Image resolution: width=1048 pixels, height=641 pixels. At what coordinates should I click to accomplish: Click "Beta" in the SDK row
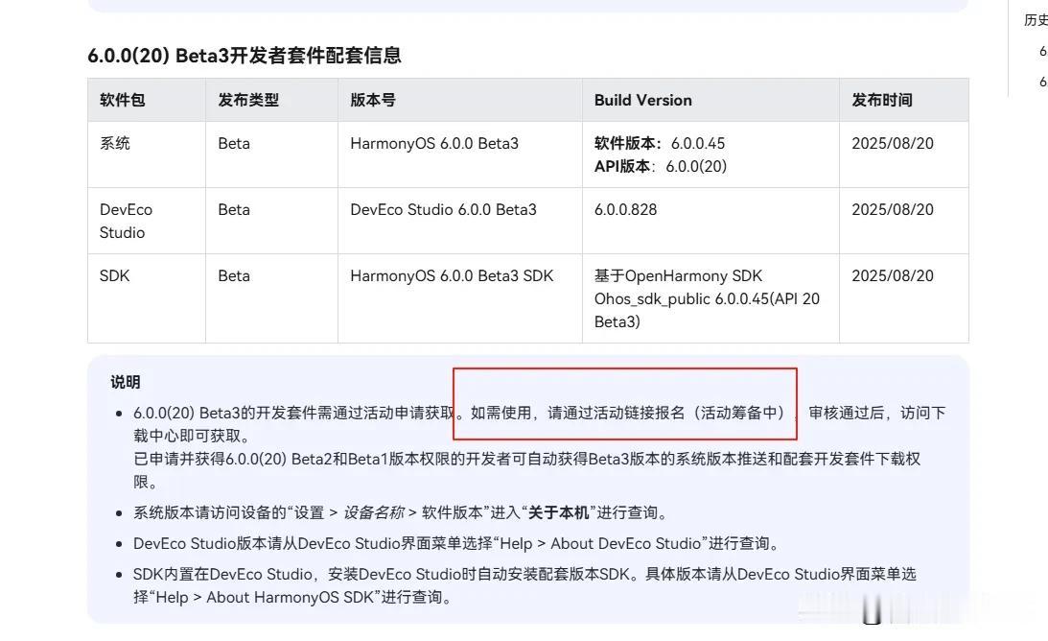click(234, 275)
